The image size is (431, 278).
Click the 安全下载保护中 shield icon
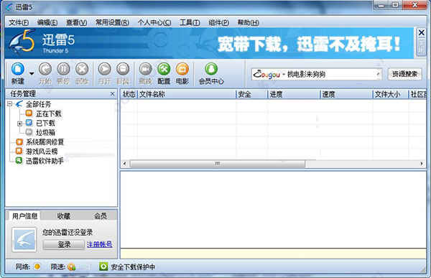pyautogui.click(x=103, y=267)
